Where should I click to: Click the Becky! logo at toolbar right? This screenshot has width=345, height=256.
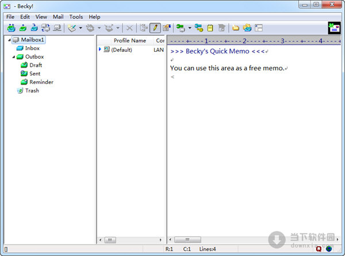(x=334, y=28)
